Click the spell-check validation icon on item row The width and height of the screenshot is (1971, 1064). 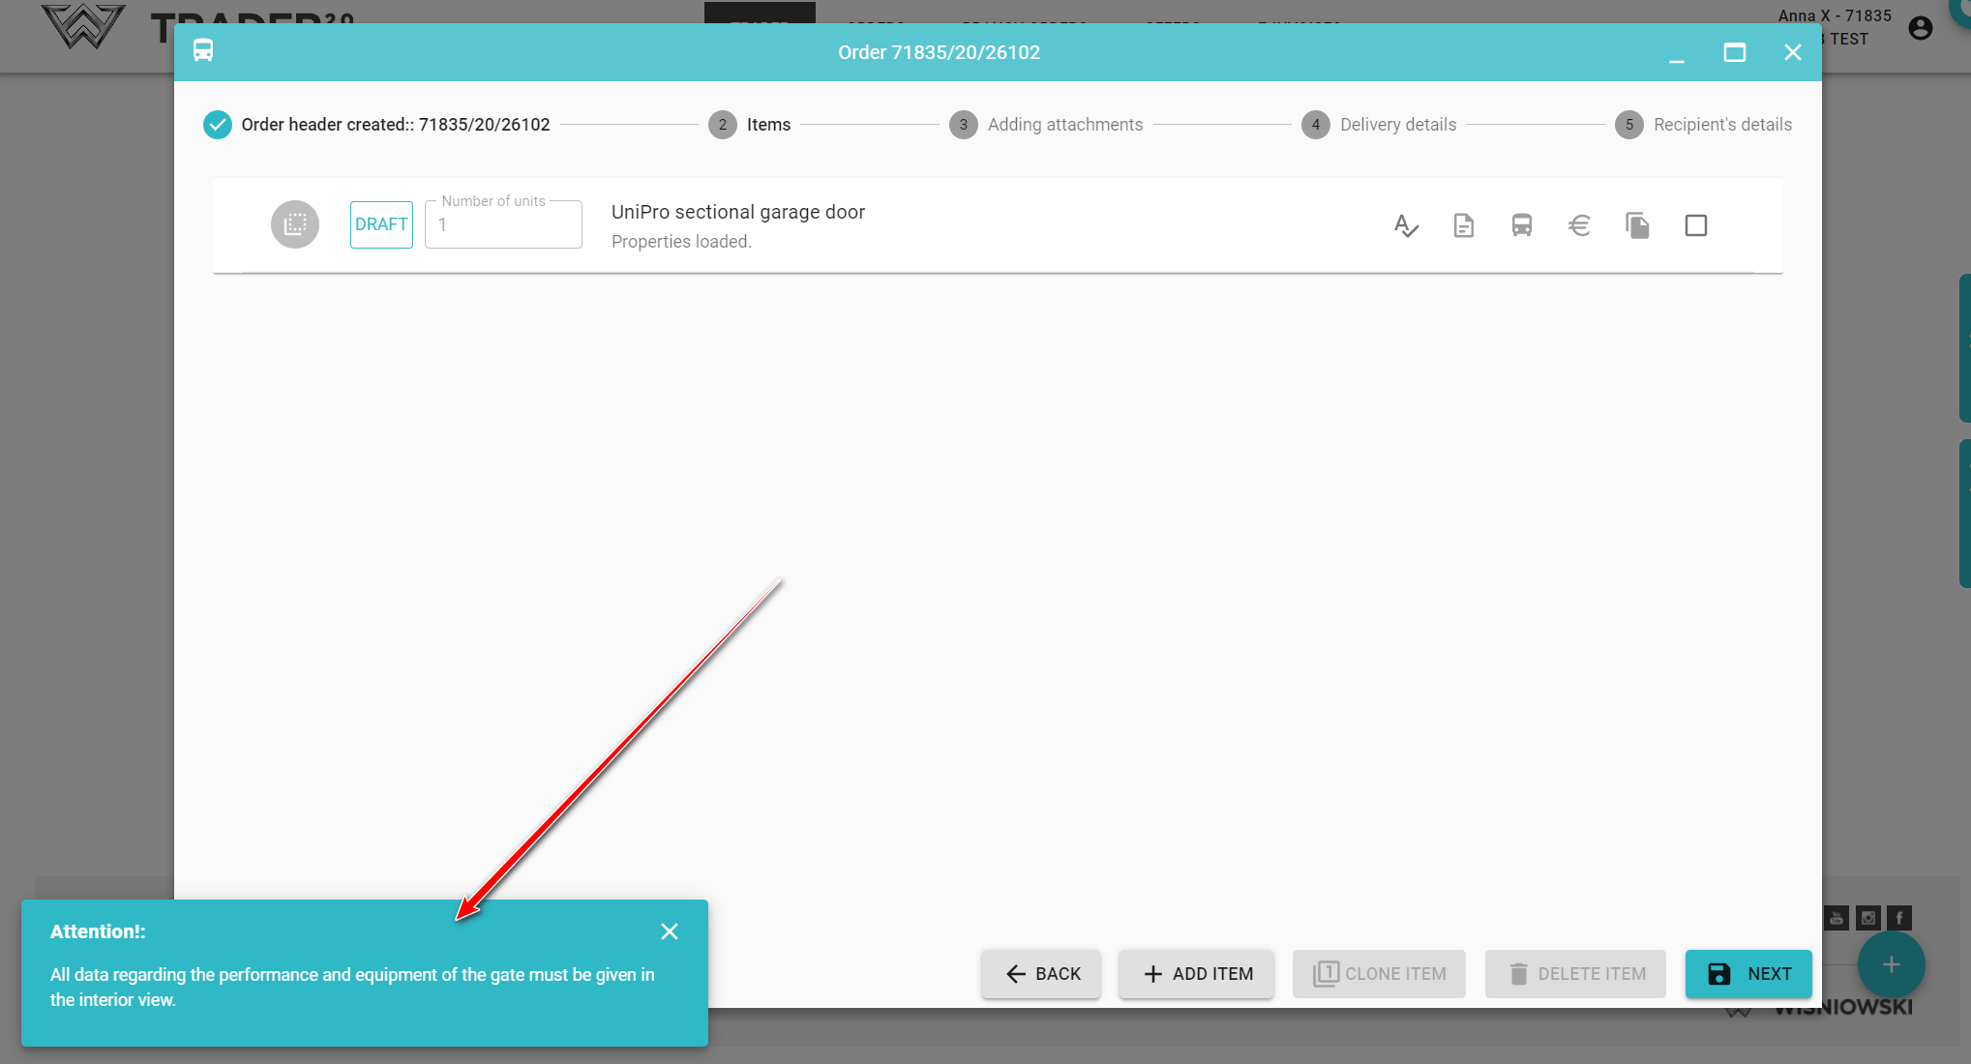pyautogui.click(x=1406, y=225)
